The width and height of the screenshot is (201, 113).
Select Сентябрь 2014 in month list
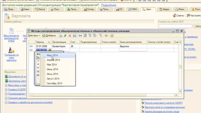(58, 83)
